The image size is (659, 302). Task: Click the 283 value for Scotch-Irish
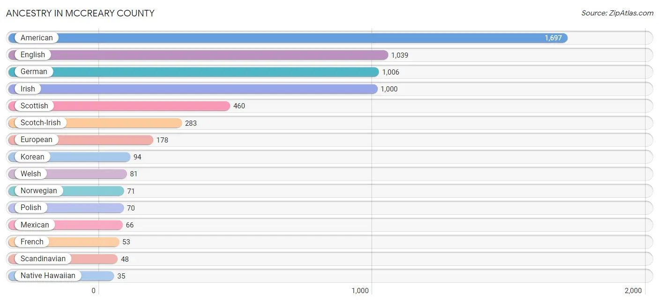pyautogui.click(x=191, y=123)
